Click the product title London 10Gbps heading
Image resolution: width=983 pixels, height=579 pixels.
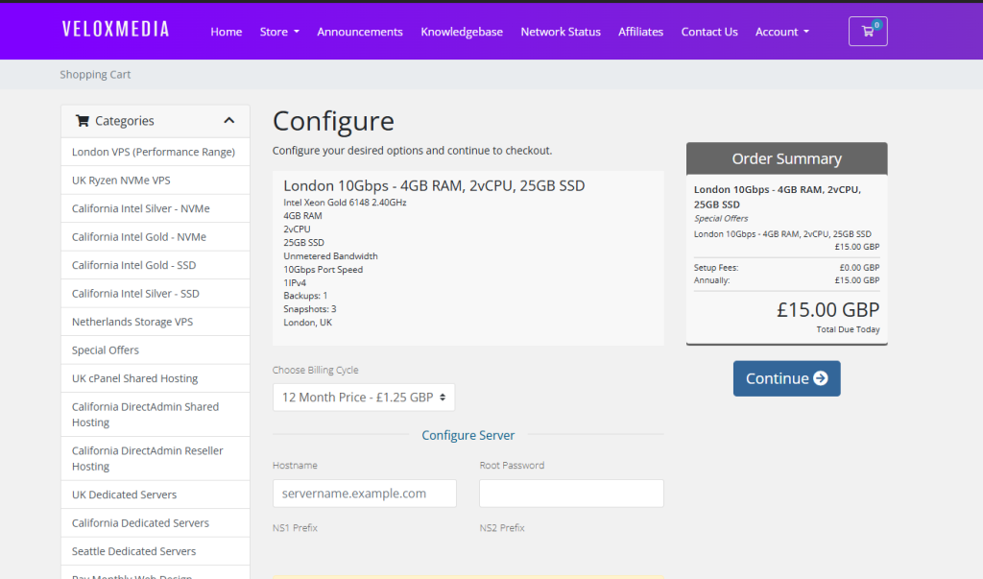click(x=434, y=185)
